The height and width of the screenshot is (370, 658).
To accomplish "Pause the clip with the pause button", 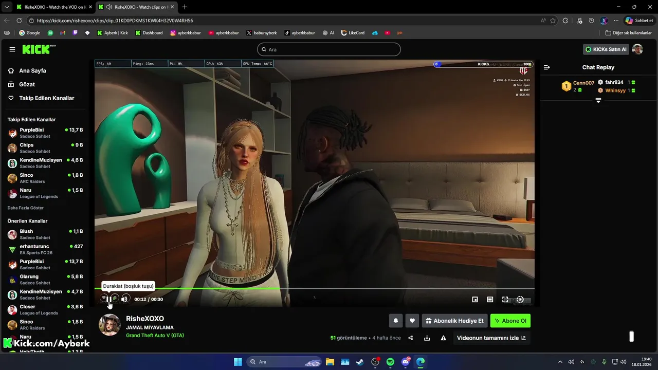I will coord(108,299).
